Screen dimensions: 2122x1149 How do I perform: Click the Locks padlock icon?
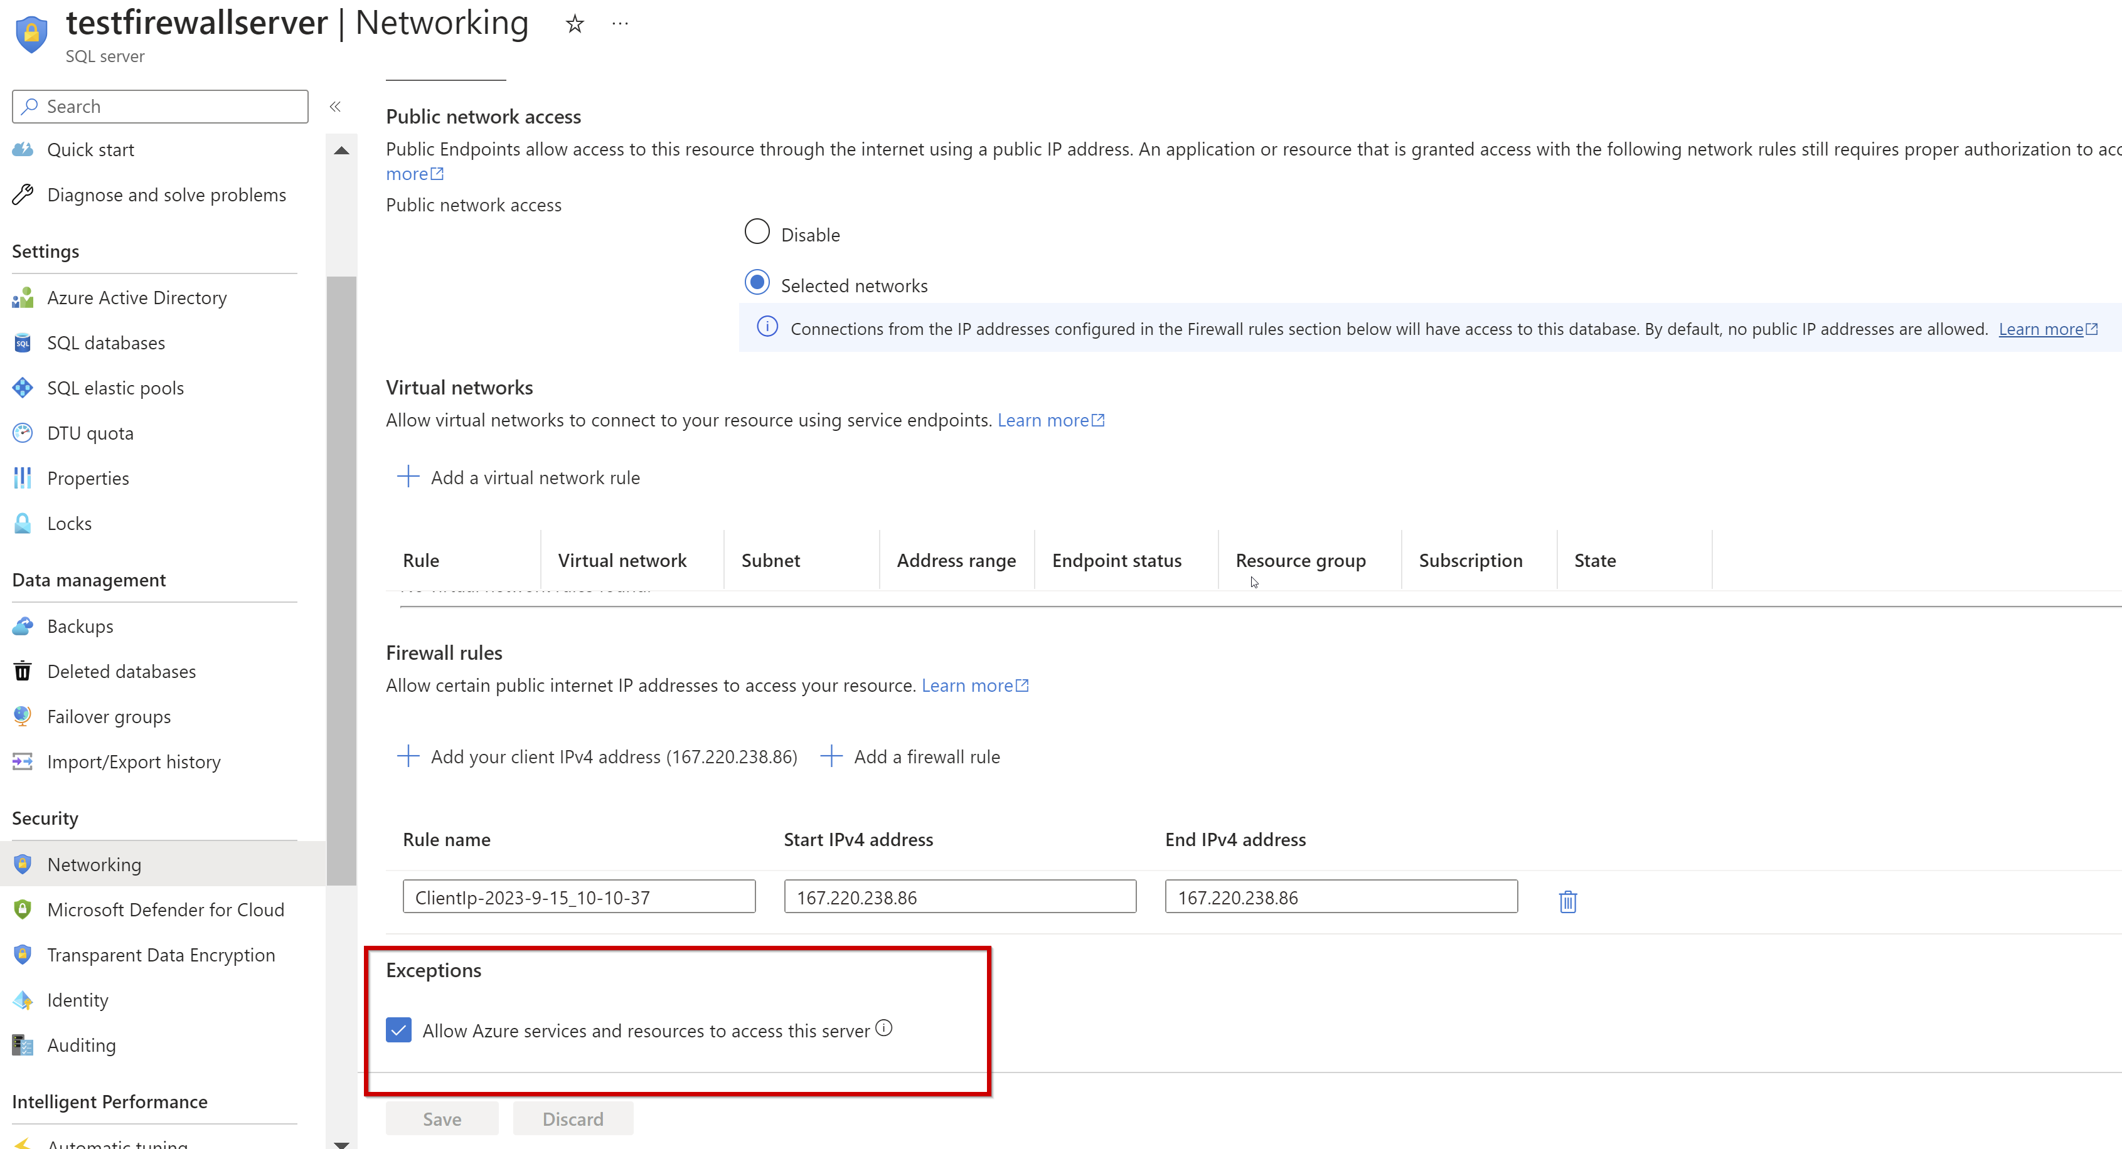23,523
